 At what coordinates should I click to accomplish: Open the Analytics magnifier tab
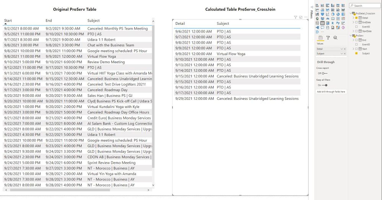[335, 38]
